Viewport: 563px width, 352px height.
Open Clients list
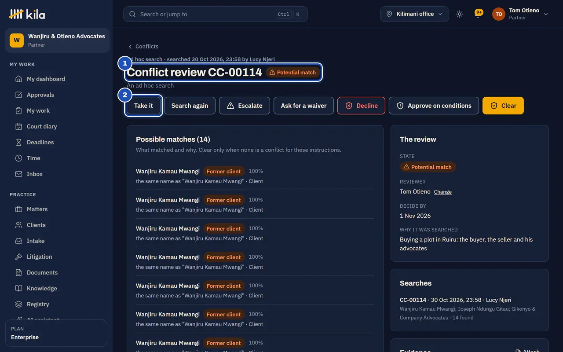pyautogui.click(x=56, y=225)
